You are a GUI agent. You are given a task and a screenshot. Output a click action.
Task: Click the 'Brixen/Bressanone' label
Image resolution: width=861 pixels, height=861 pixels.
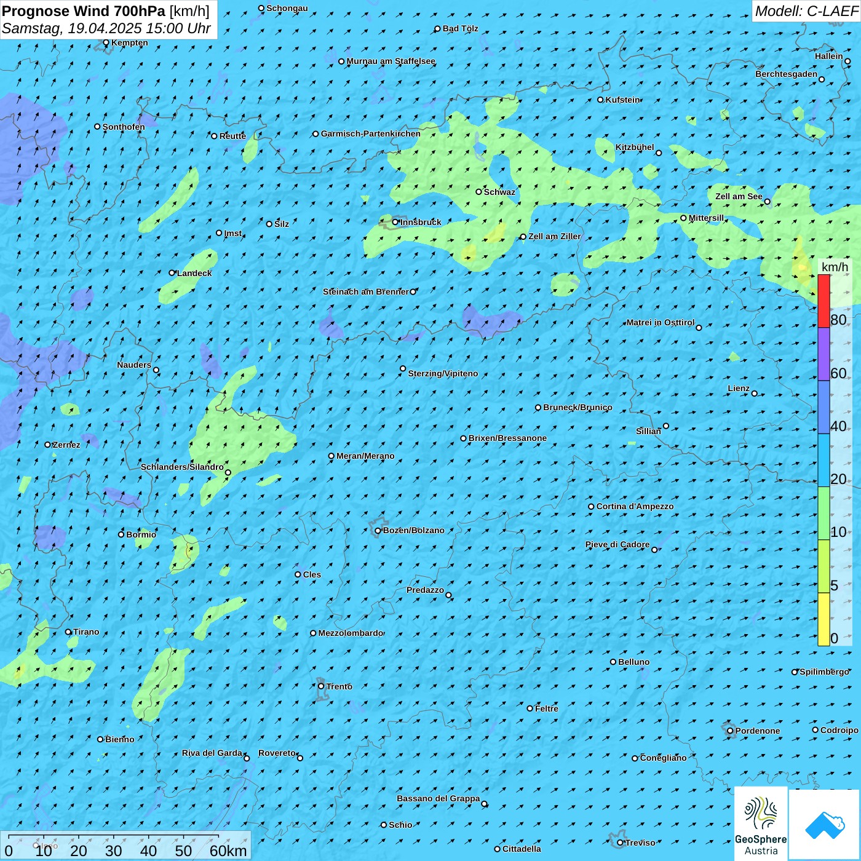[507, 438]
